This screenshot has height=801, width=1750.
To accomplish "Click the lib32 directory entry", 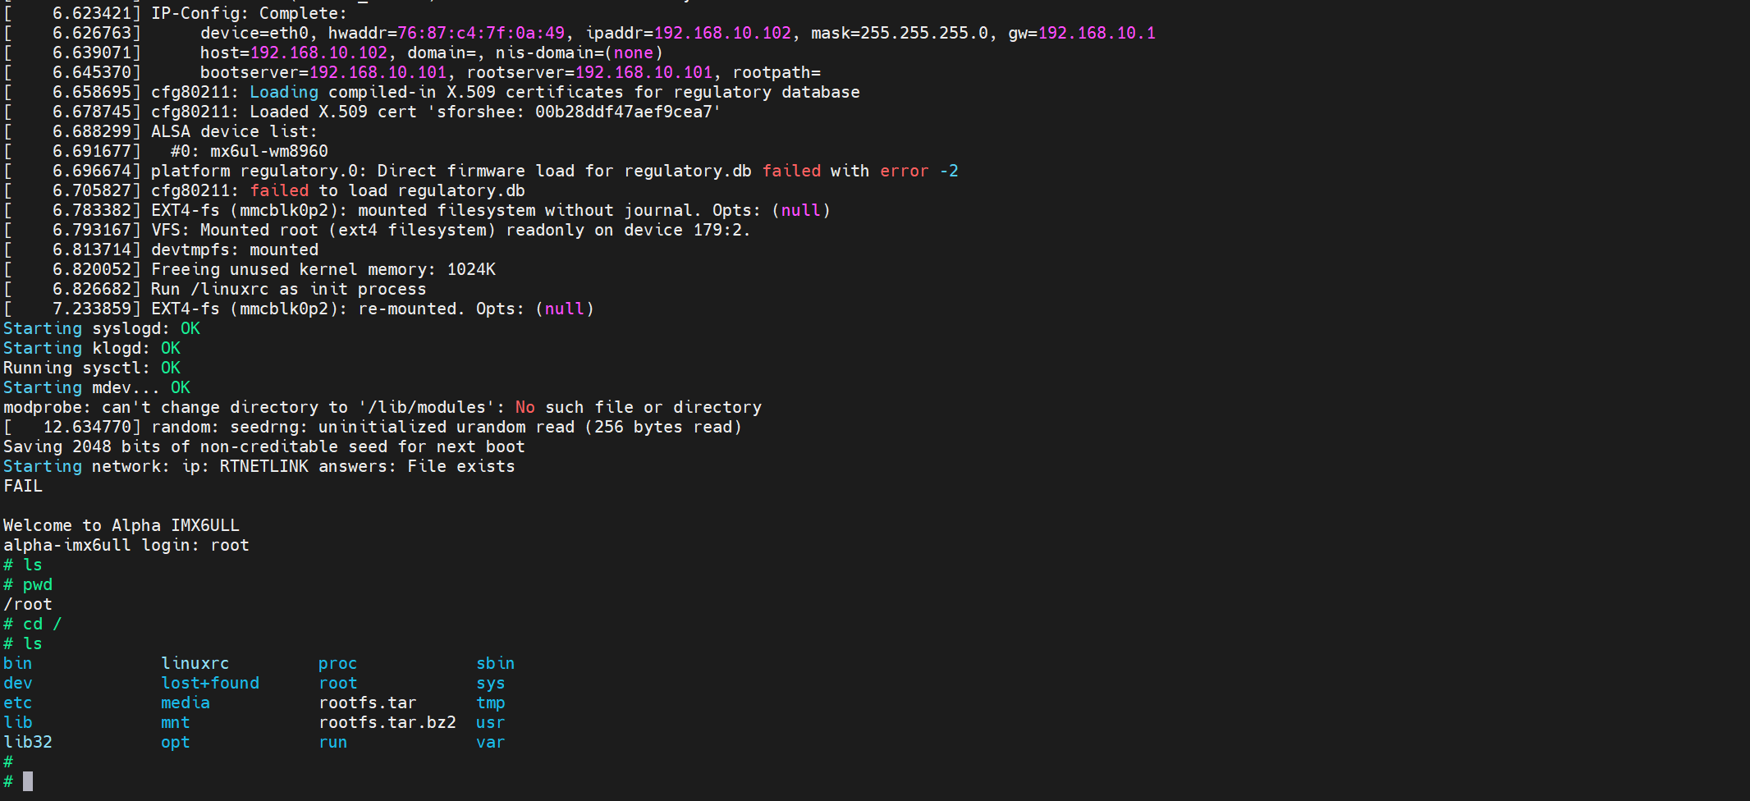I will [x=28, y=742].
